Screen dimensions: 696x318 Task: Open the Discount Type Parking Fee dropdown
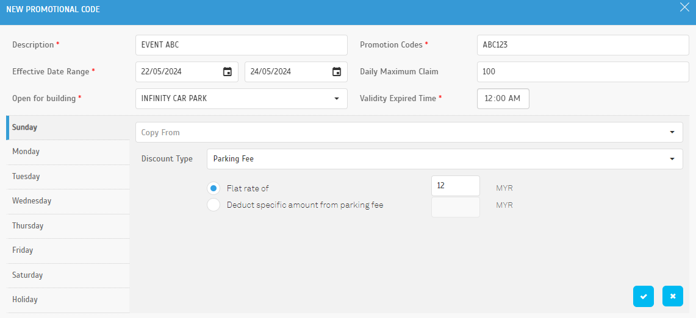445,159
